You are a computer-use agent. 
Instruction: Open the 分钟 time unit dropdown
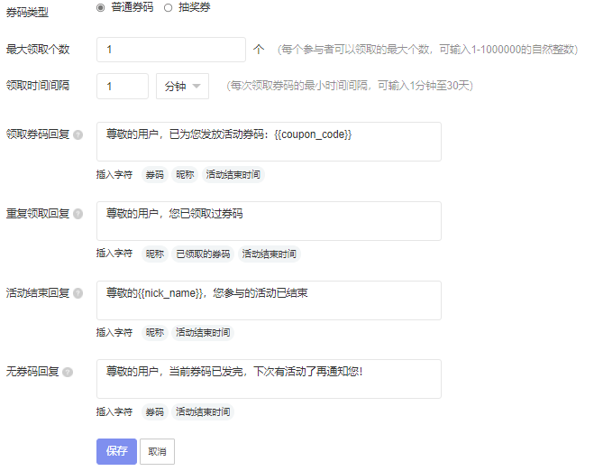click(x=182, y=87)
